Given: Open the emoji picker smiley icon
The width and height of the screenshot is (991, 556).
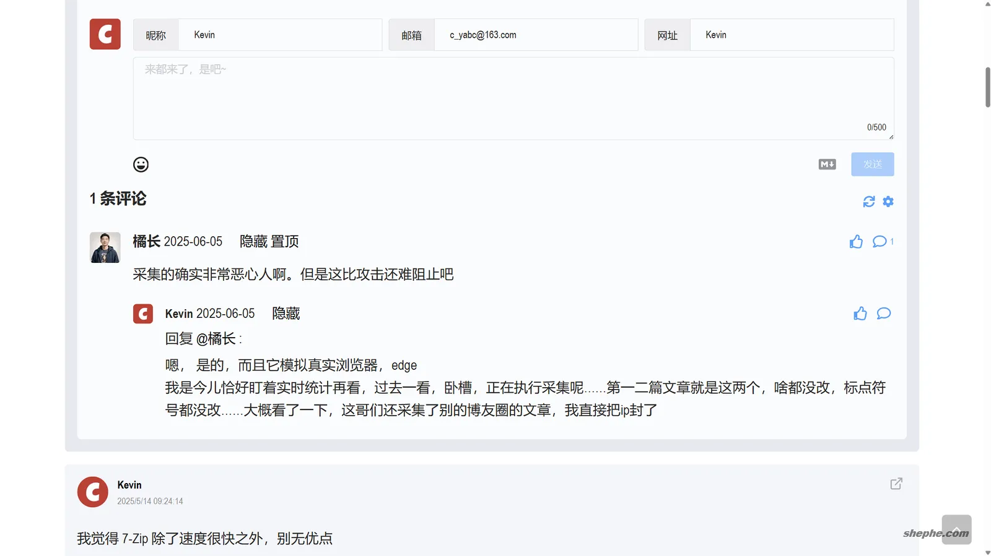Looking at the screenshot, I should (x=141, y=165).
